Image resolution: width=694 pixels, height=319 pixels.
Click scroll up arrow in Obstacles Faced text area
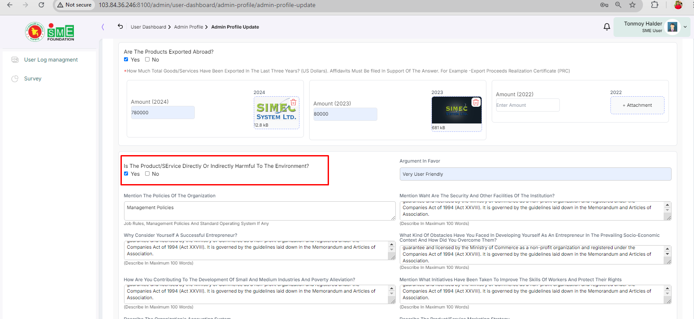pos(667,249)
